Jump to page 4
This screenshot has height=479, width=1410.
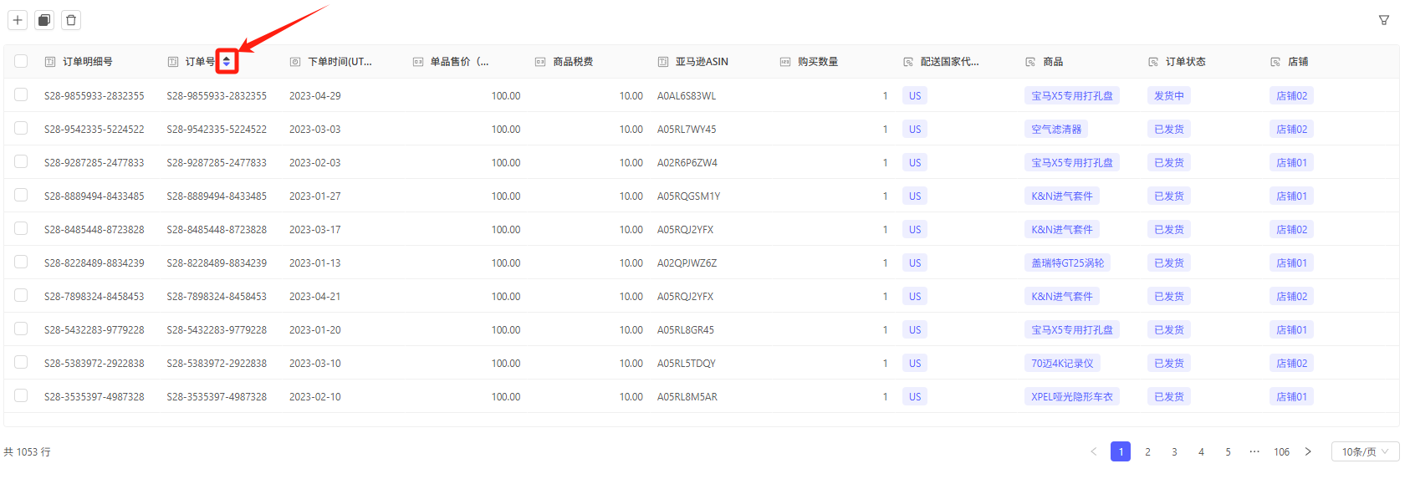(1201, 451)
